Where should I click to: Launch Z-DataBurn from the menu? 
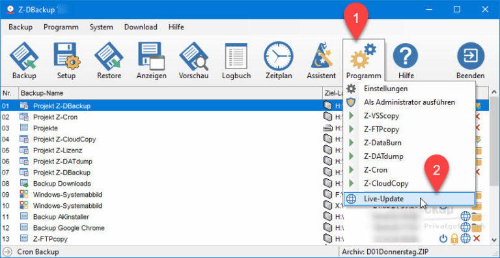tap(410, 143)
